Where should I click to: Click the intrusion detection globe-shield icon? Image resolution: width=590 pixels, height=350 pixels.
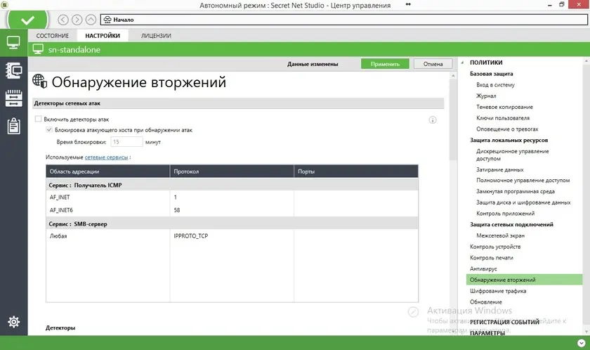pyautogui.click(x=39, y=82)
